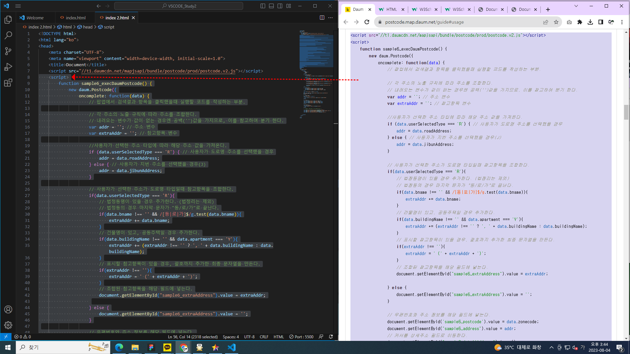Open Chrome extensions puzzle icon
Screen dimensions: 630x354
580,22
